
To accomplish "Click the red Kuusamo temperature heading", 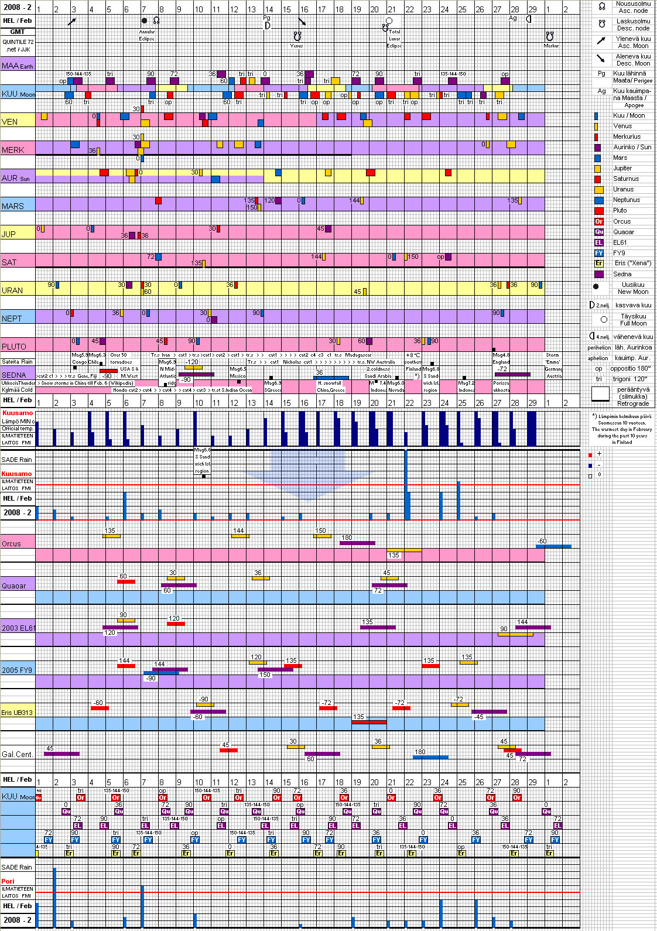I will tap(18, 413).
